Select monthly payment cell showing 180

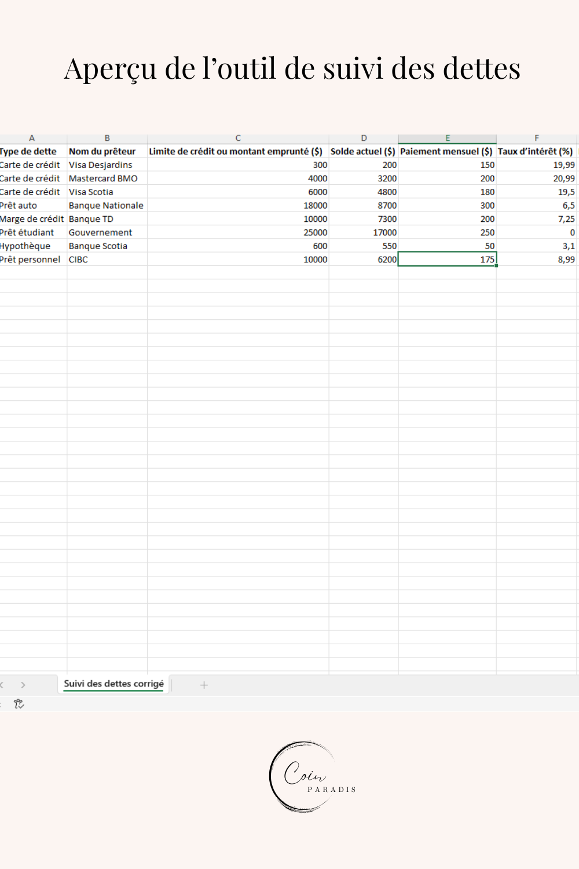pyautogui.click(x=448, y=192)
